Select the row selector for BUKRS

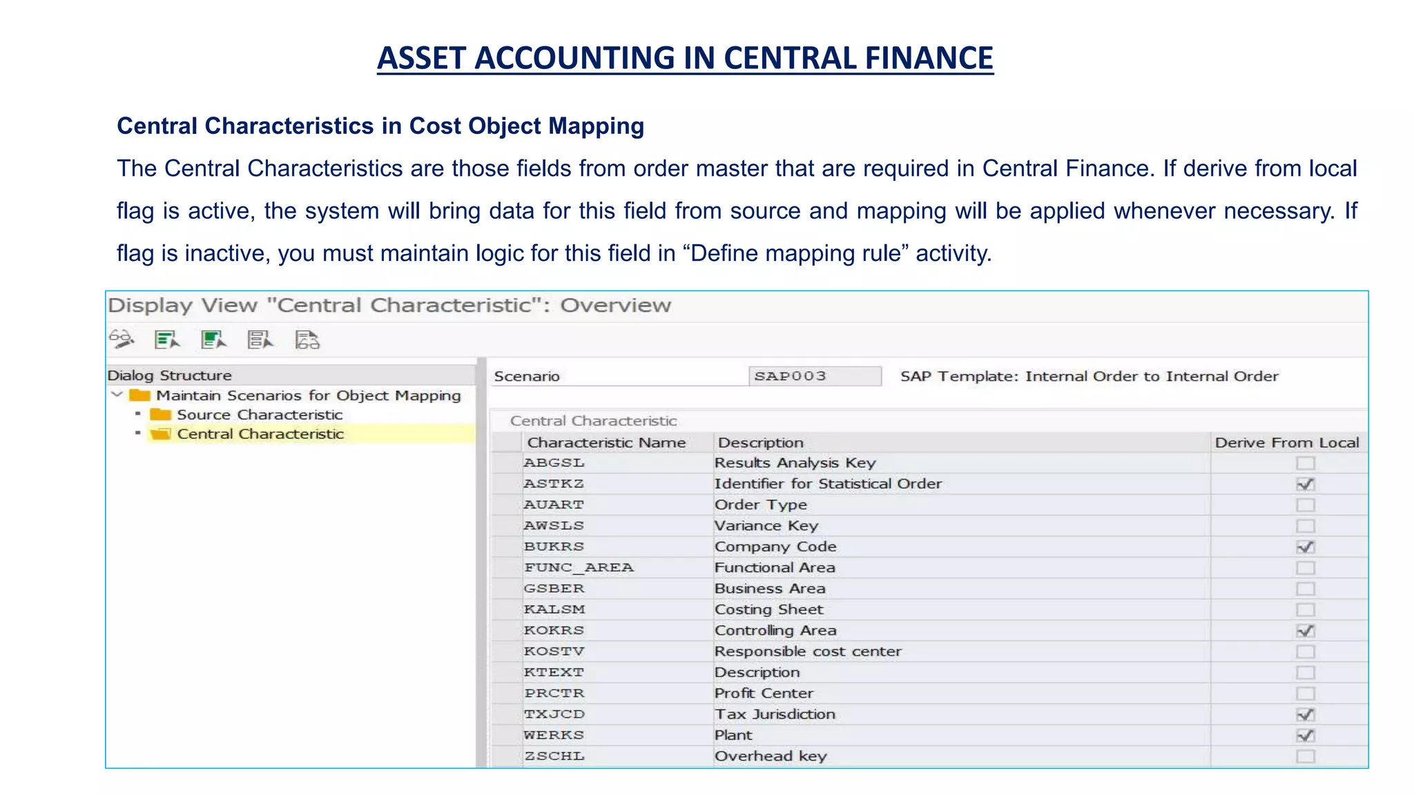506,547
